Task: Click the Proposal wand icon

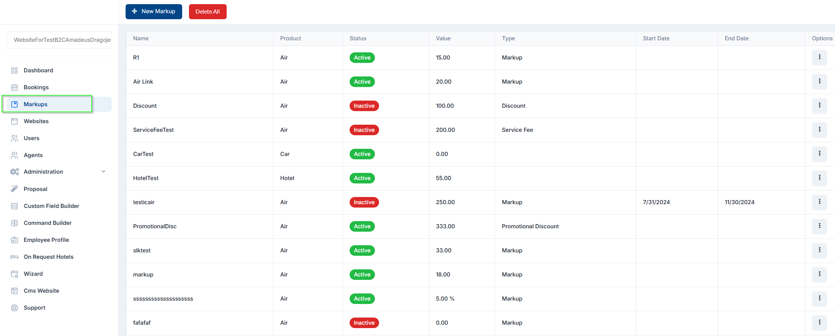Action: (x=14, y=189)
